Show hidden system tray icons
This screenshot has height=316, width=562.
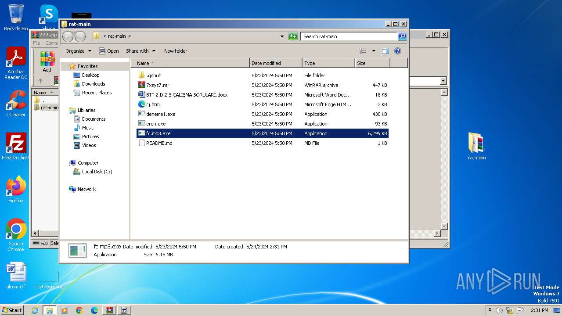(490, 310)
